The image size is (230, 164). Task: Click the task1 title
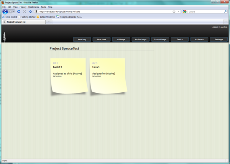96,67
